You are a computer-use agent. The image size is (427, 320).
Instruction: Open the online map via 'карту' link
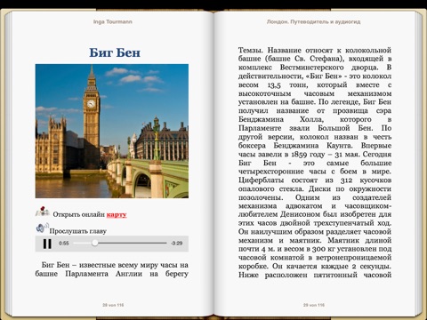click(x=117, y=214)
